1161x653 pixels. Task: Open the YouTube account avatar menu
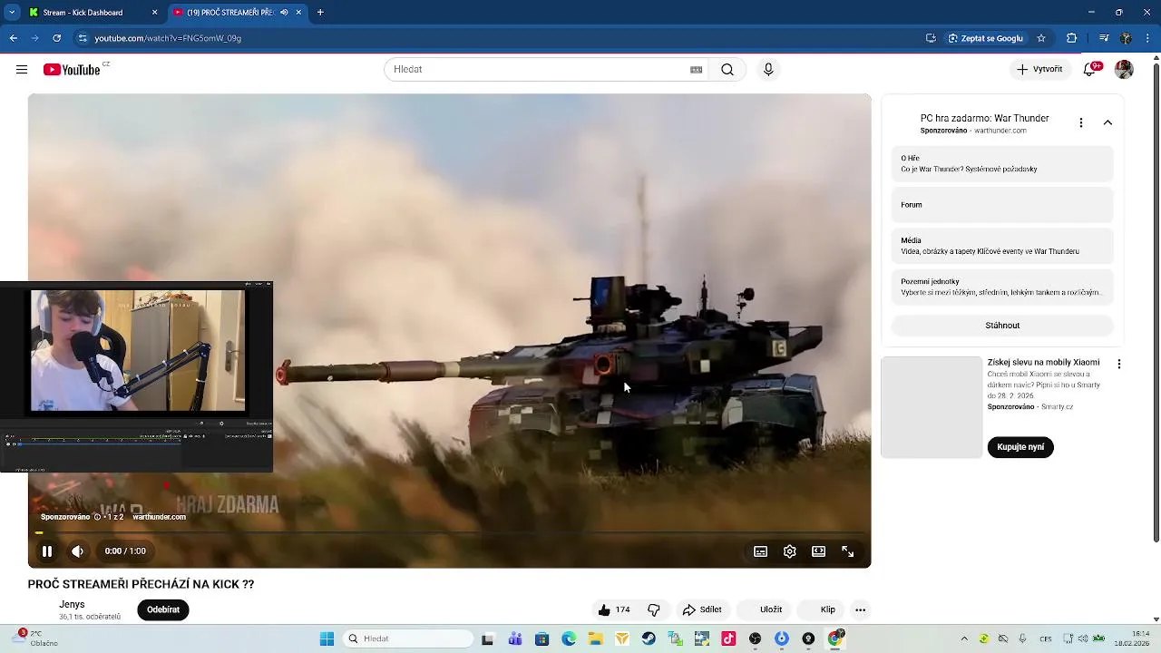[x=1124, y=70]
